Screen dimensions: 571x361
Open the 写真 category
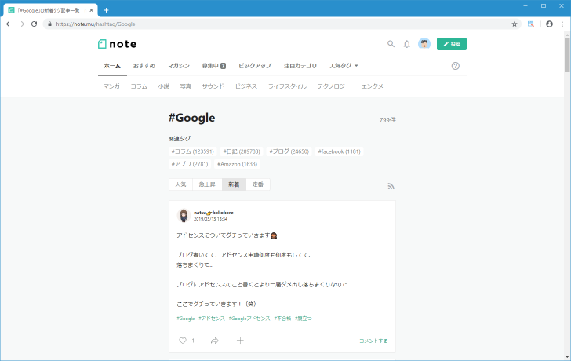pyautogui.click(x=185, y=86)
